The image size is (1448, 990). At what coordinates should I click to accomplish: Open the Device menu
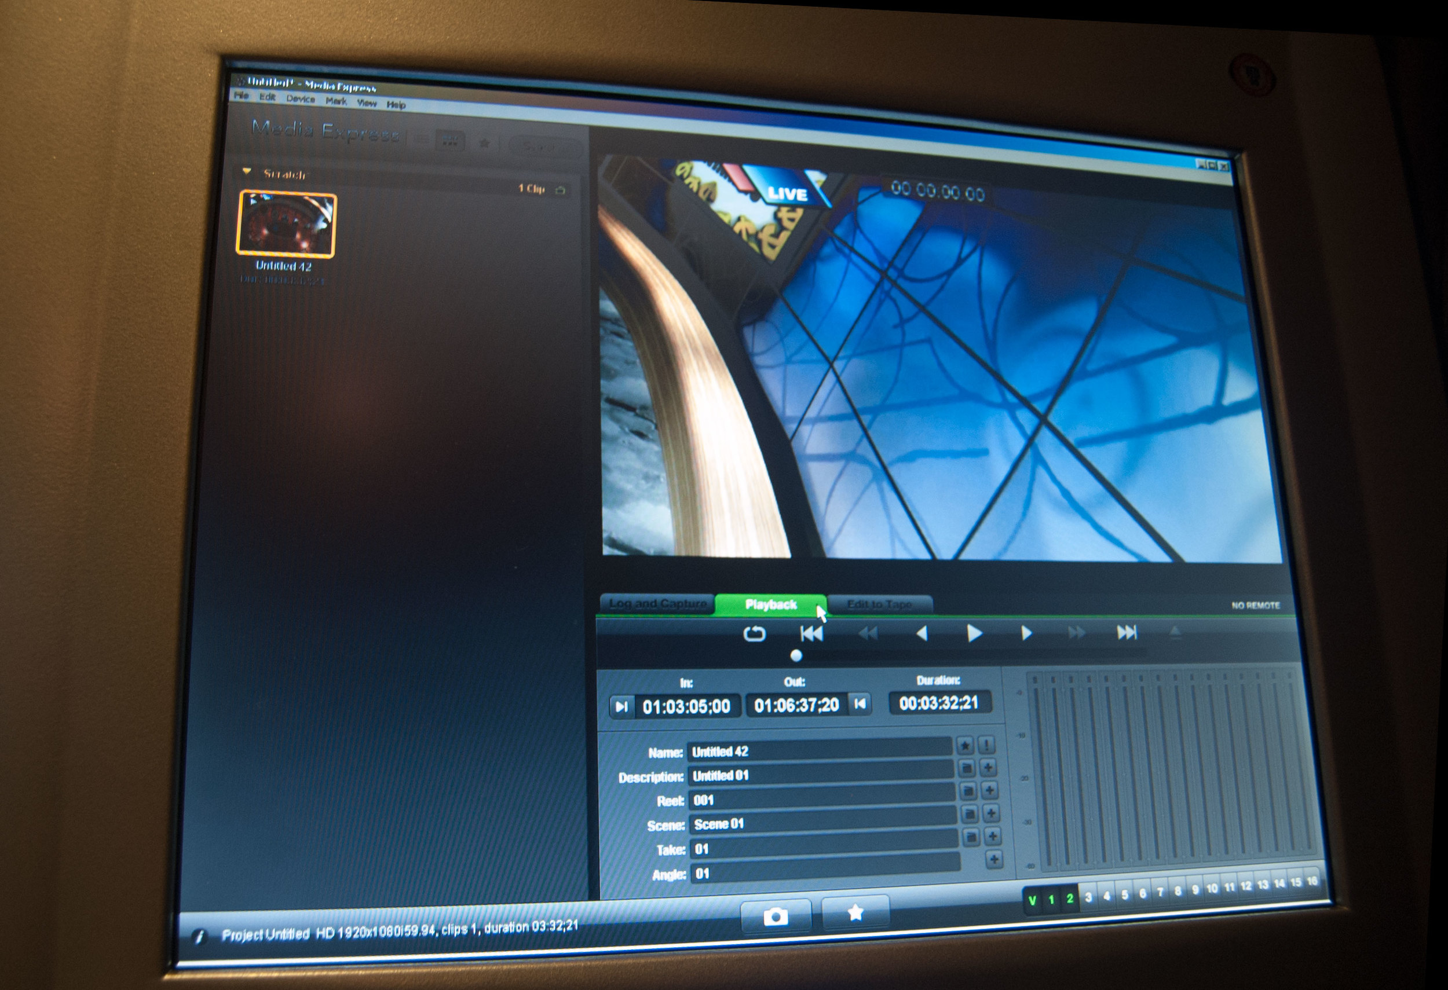click(301, 99)
